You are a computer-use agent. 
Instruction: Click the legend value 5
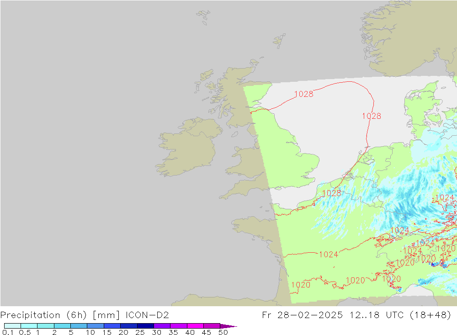pos(71,332)
